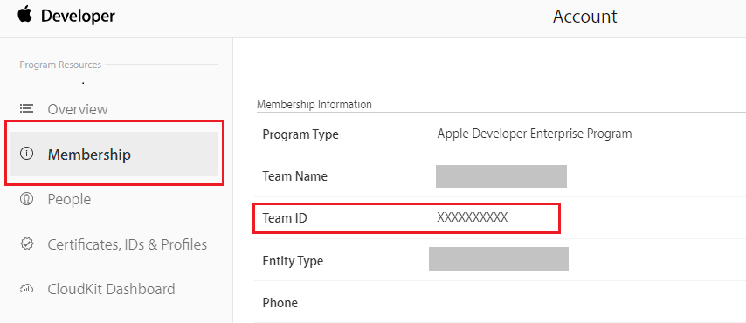Open the Certificates checkmark badge icon
The image size is (746, 323).
(x=26, y=244)
